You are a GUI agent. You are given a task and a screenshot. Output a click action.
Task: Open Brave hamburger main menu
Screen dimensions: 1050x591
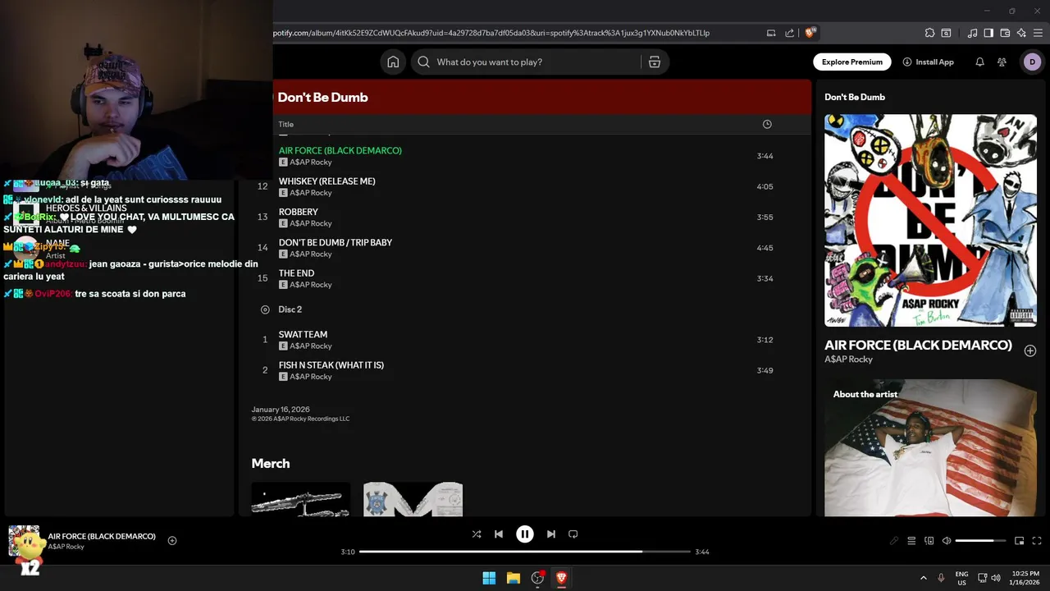click(1039, 33)
